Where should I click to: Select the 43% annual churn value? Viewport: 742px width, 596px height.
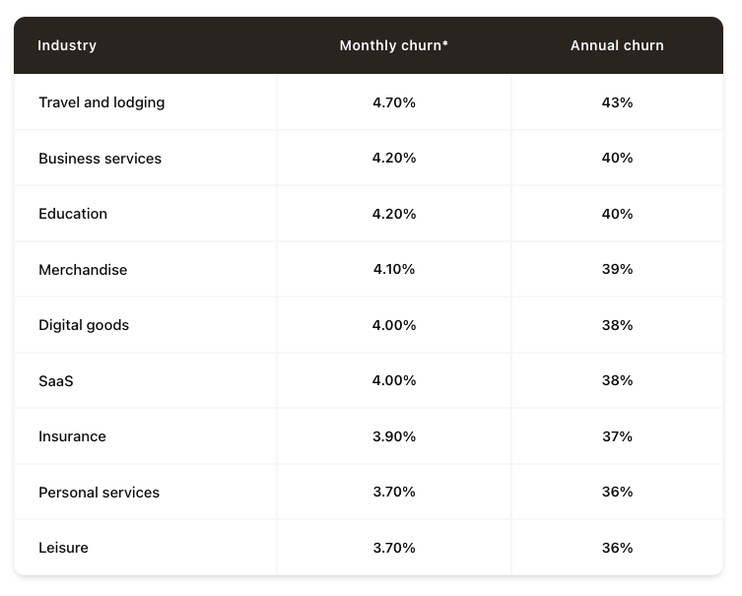click(617, 102)
